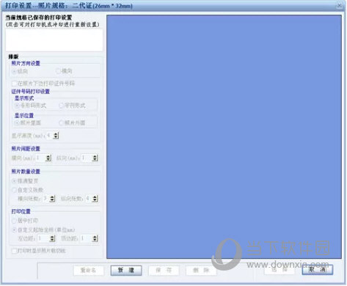The width and height of the screenshot is (347, 286).
Task: Click the 重命名 (Rename) button
Action: pos(88,271)
